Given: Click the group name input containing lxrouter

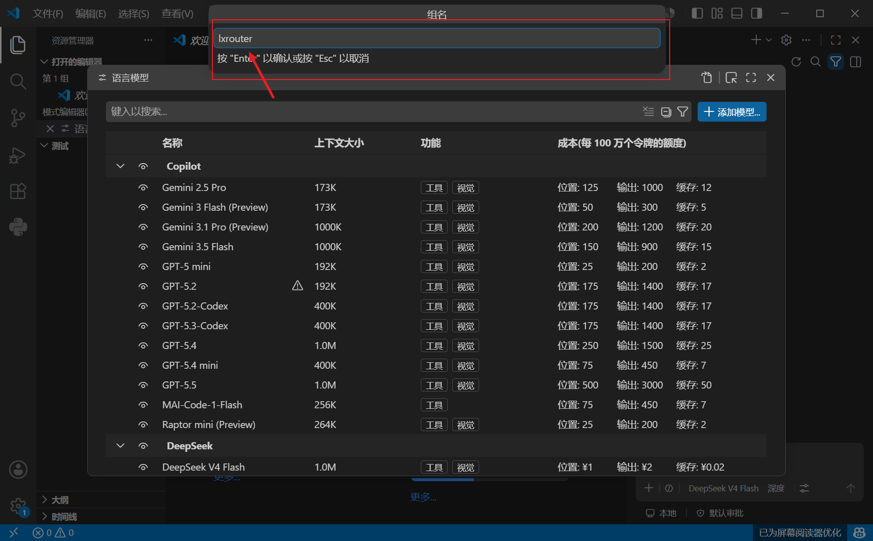Looking at the screenshot, I should point(437,38).
